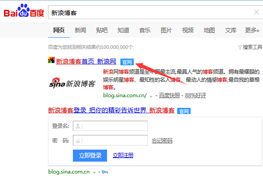Focus the 登录名 input field
Viewport: 263px width, 178px height.
pos(110,126)
